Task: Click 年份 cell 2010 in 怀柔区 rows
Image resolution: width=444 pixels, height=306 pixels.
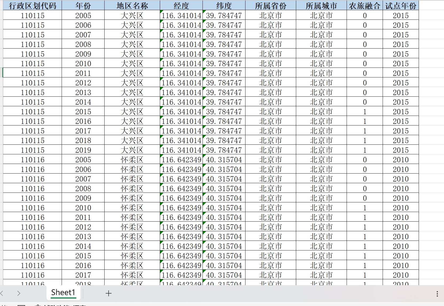Action: tap(83, 208)
